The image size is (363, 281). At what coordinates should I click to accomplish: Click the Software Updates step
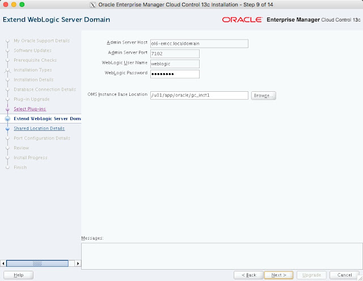[x=32, y=50]
